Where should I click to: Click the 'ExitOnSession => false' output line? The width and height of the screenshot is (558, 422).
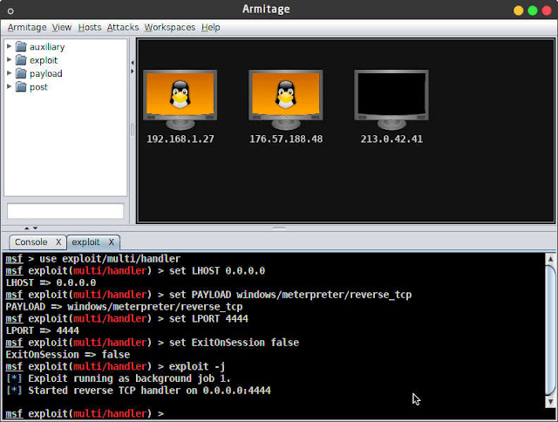[68, 355]
